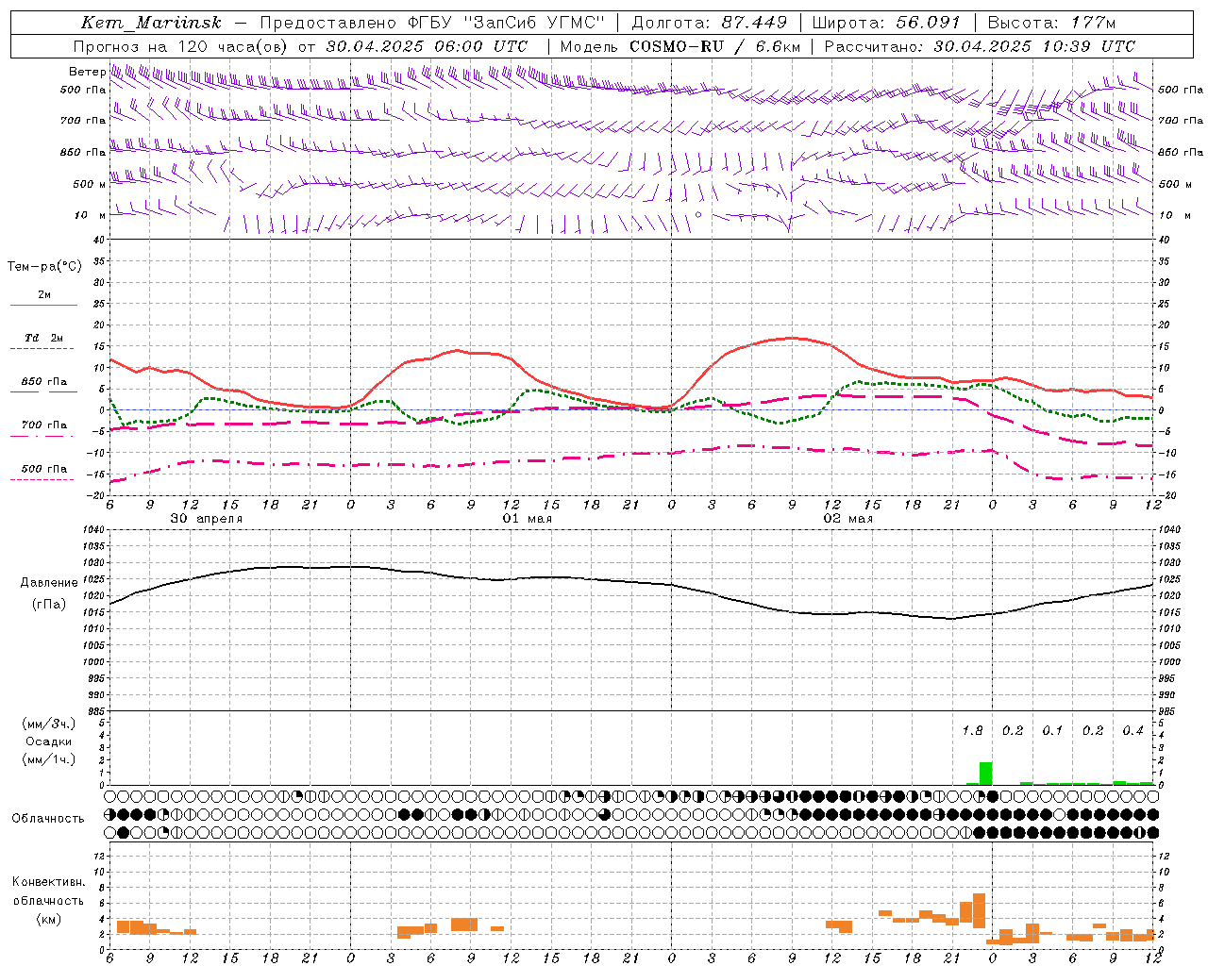This screenshot has height=966, width=1208.
Task: Click the 0.1 precipitation amount value
Action: 1052,731
